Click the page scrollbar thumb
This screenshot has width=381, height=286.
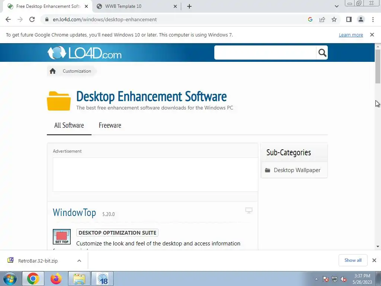(378, 66)
